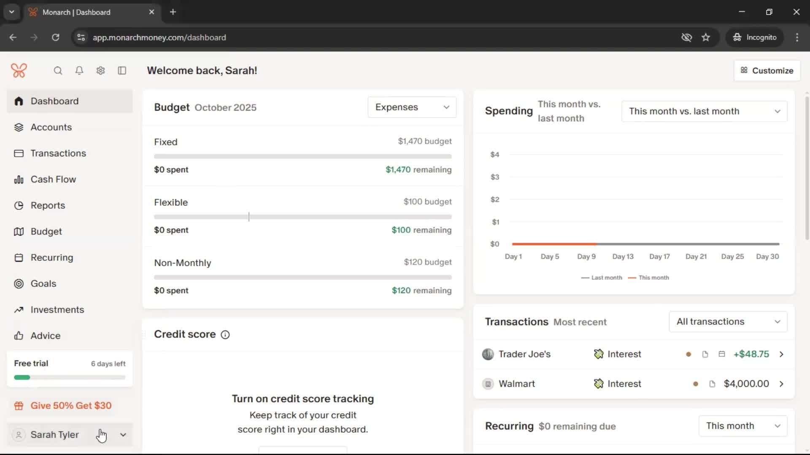Click Credit score info icon

point(225,335)
